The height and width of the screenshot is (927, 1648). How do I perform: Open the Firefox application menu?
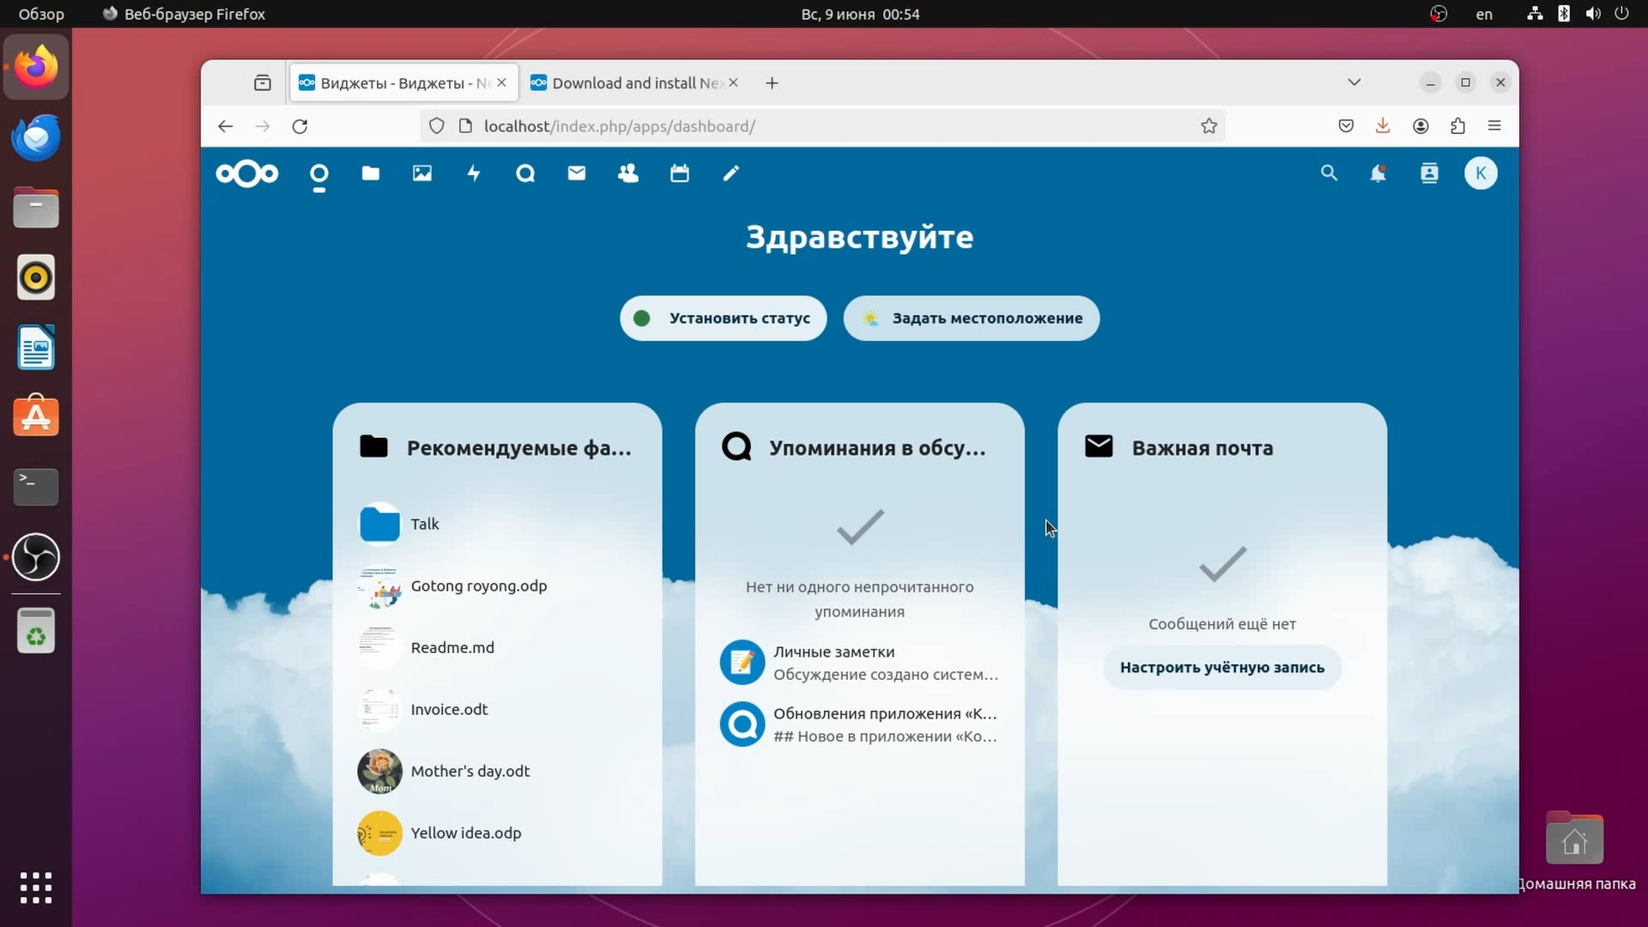coord(1495,126)
